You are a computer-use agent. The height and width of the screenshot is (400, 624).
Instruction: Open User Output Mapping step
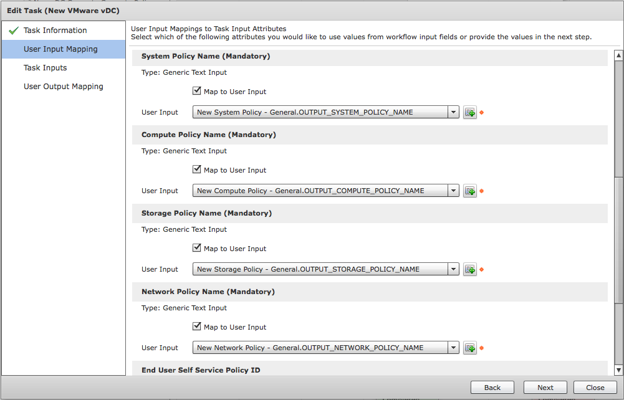pyautogui.click(x=64, y=86)
